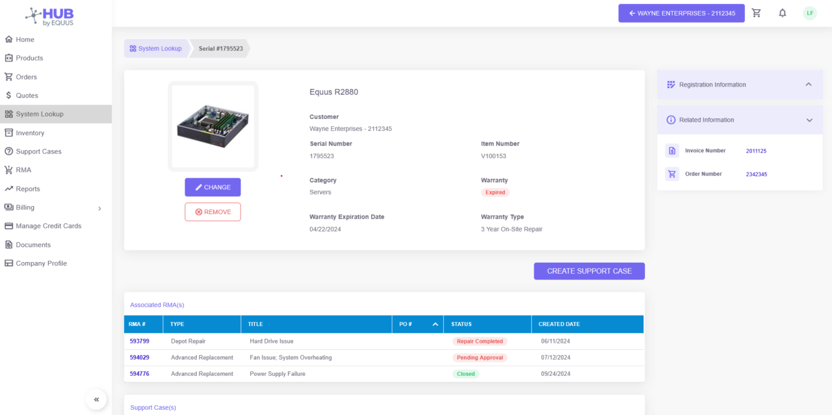Open RMA number 594776

tap(139, 374)
